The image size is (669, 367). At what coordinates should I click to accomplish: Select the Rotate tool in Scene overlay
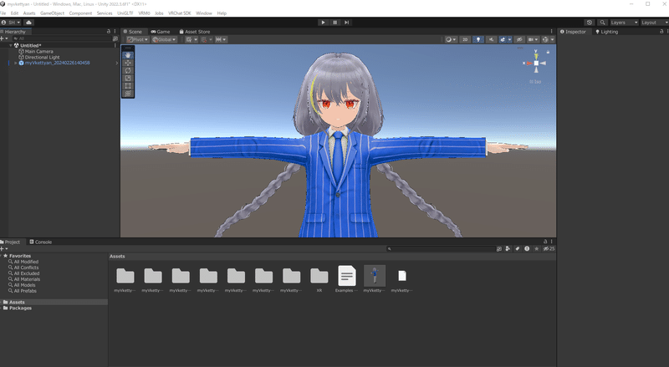click(x=128, y=70)
